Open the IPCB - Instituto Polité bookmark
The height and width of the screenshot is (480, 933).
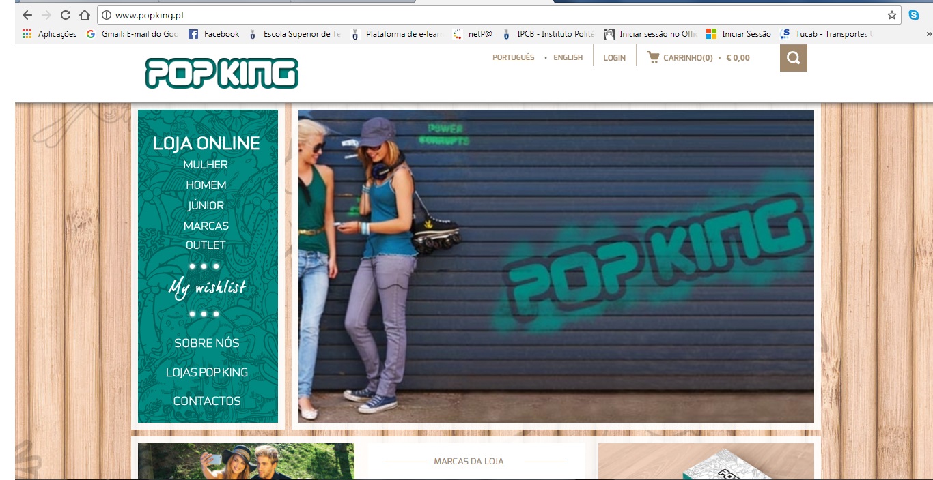coord(548,34)
